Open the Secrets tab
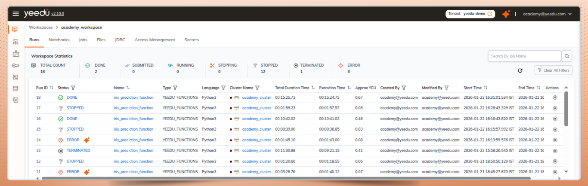Screen dimensions: 588x186 pyautogui.click(x=192, y=40)
